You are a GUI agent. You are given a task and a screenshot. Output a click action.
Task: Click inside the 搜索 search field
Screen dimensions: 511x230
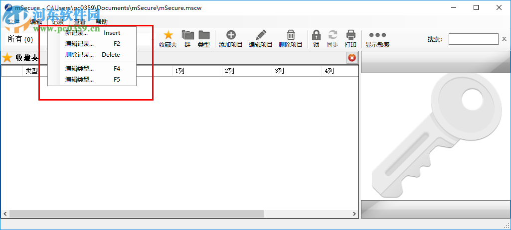click(473, 39)
